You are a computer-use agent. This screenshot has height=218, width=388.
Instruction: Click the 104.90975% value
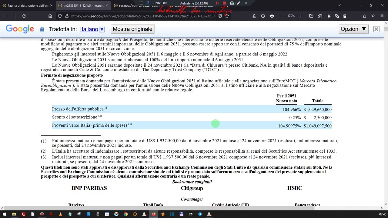[289, 126]
